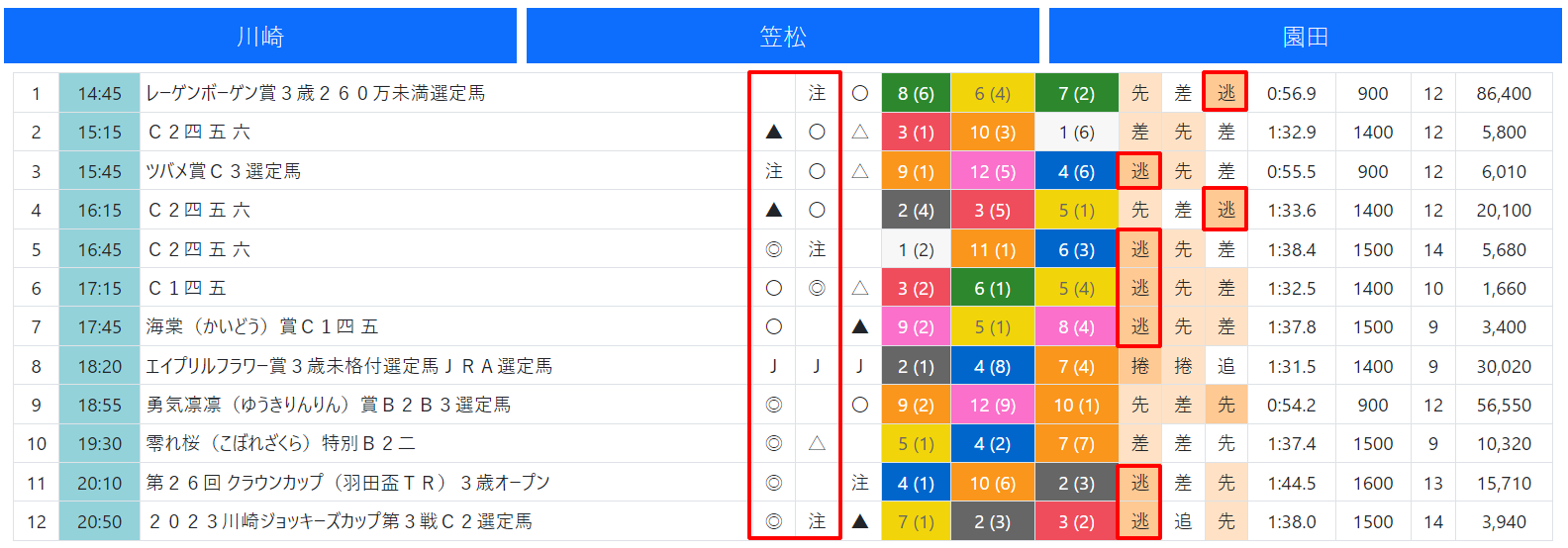The height and width of the screenshot is (548, 1568).
Task: Click the J mark in race 8's first column
Action: (774, 366)
